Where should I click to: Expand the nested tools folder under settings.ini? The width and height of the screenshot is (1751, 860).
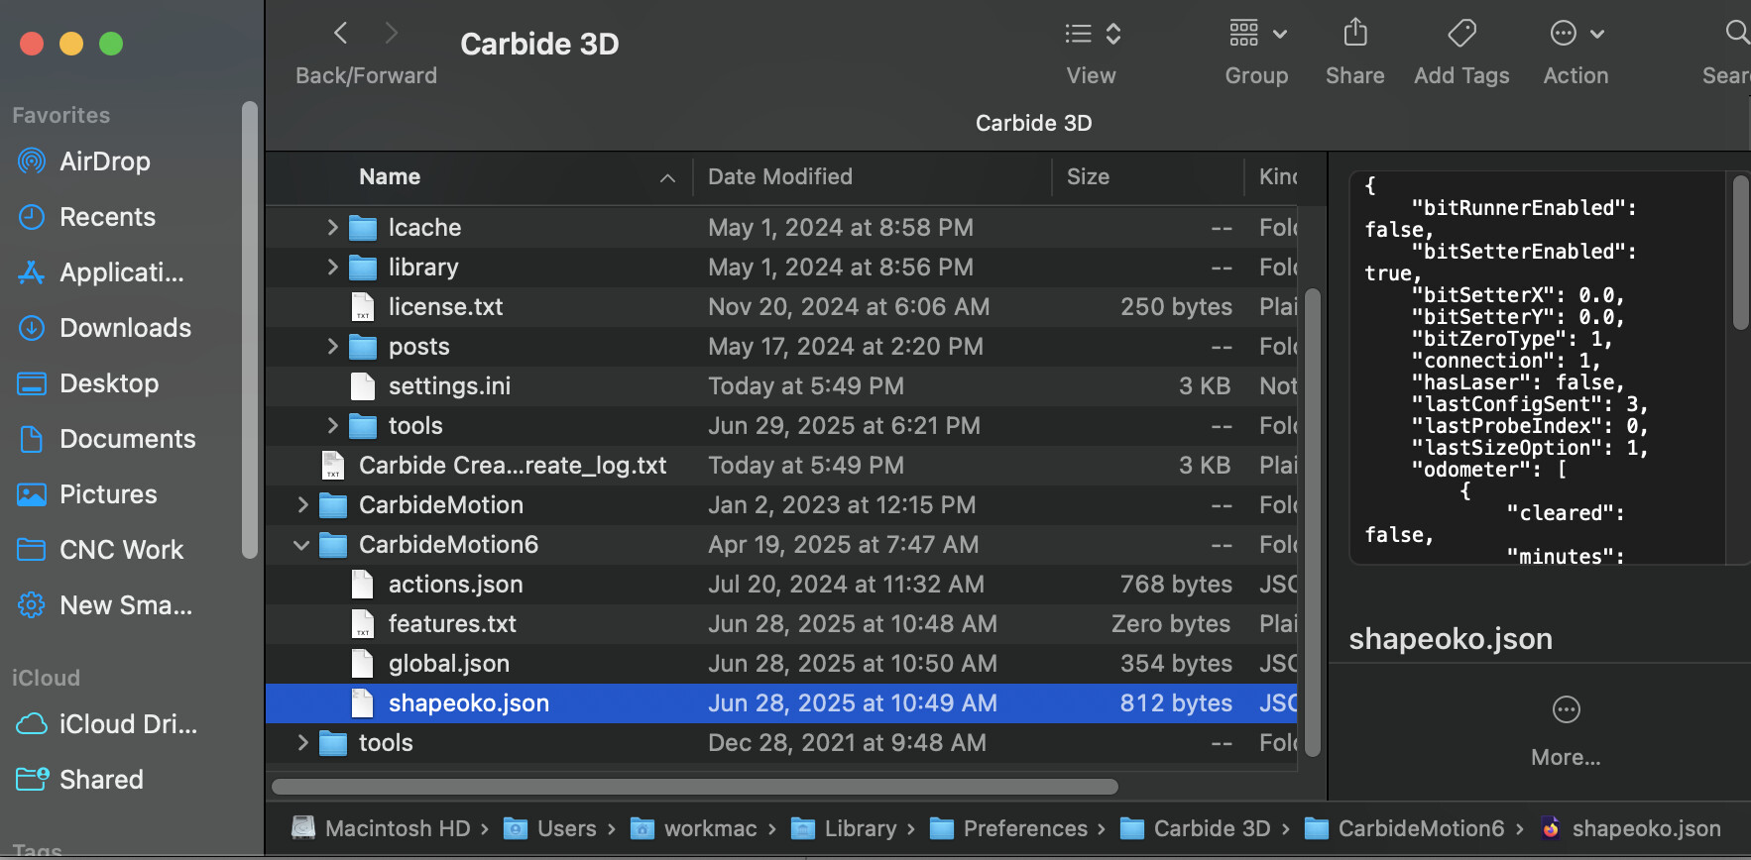click(x=332, y=426)
